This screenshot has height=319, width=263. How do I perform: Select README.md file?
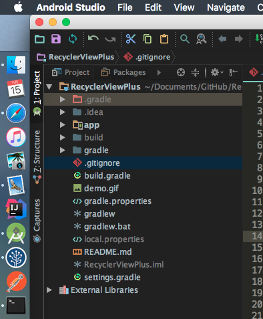143,252
